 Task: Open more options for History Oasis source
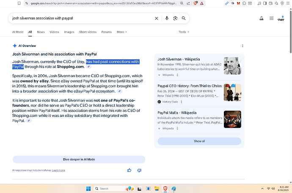click(181, 102)
